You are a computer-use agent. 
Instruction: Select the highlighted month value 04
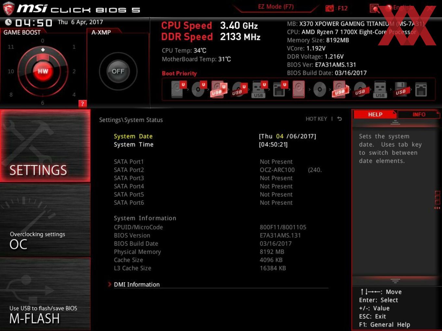280,136
